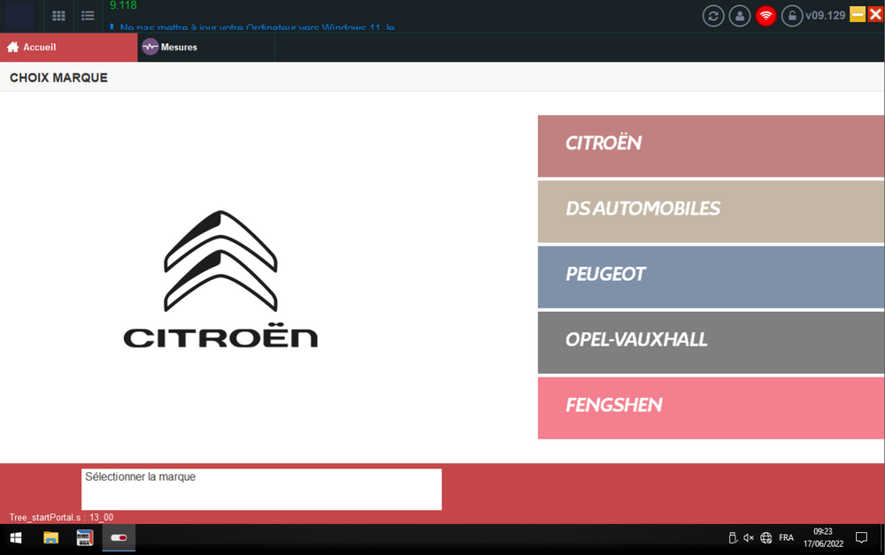
Task: Select the PEUGEOT brand
Action: point(708,277)
